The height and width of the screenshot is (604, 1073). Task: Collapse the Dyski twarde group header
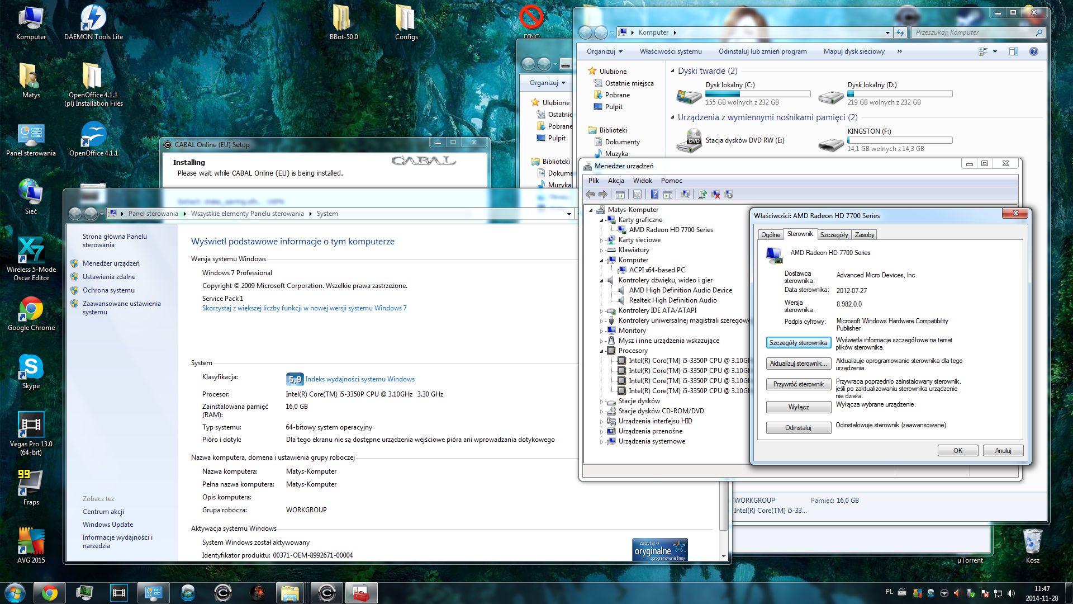672,71
